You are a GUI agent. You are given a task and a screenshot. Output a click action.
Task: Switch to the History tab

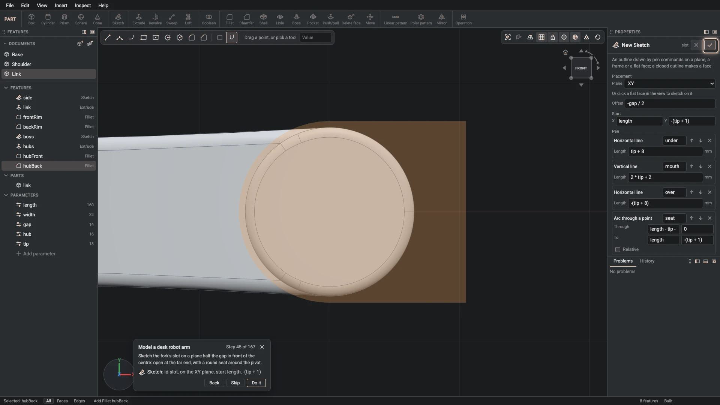[x=647, y=261]
